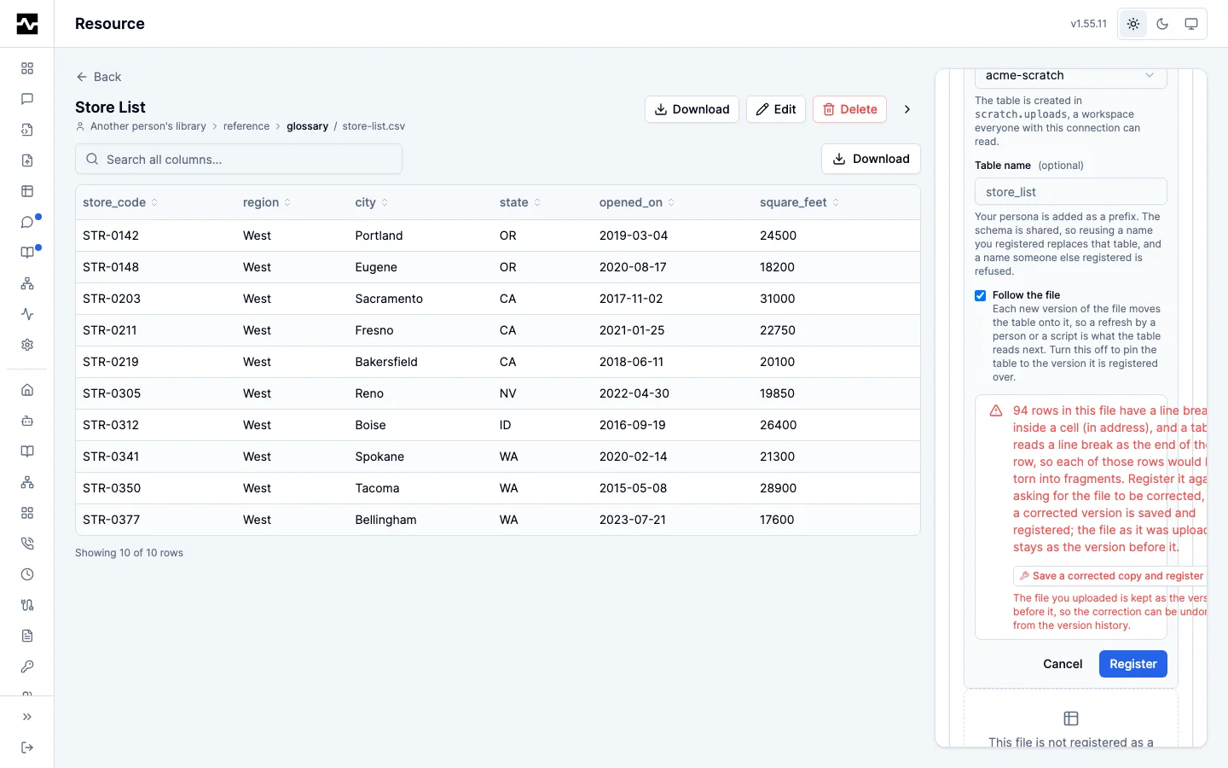Open the round chat icon with blue dot

click(27, 222)
